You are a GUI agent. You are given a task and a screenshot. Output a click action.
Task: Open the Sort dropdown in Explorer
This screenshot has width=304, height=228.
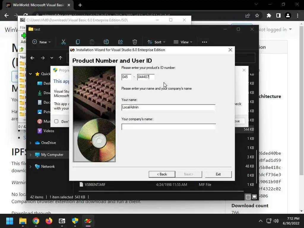click(x=156, y=42)
